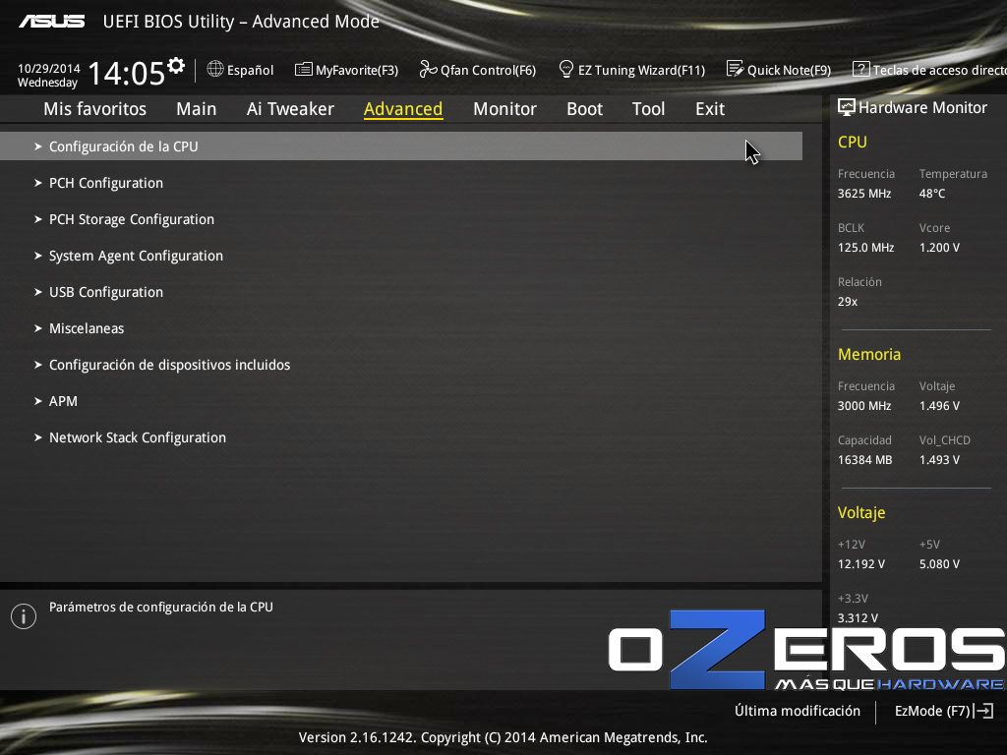Expand Configuración de dispositivos incluidos arrow
The width and height of the screenshot is (1007, 755).
pos(38,365)
